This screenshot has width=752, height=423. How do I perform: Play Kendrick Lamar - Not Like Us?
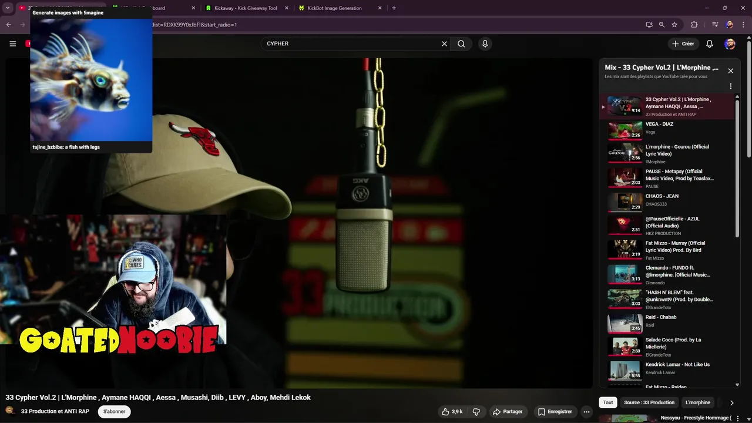click(667, 370)
